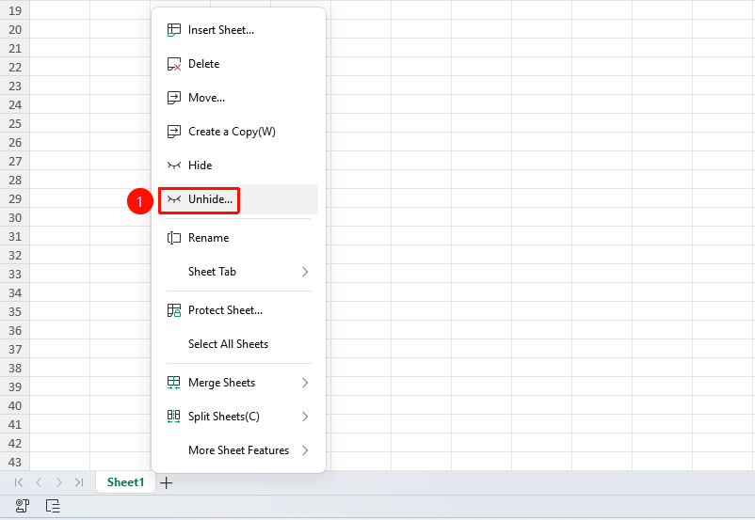Click the status bar scroll-shaped icon
The width and height of the screenshot is (755, 520).
(23, 506)
